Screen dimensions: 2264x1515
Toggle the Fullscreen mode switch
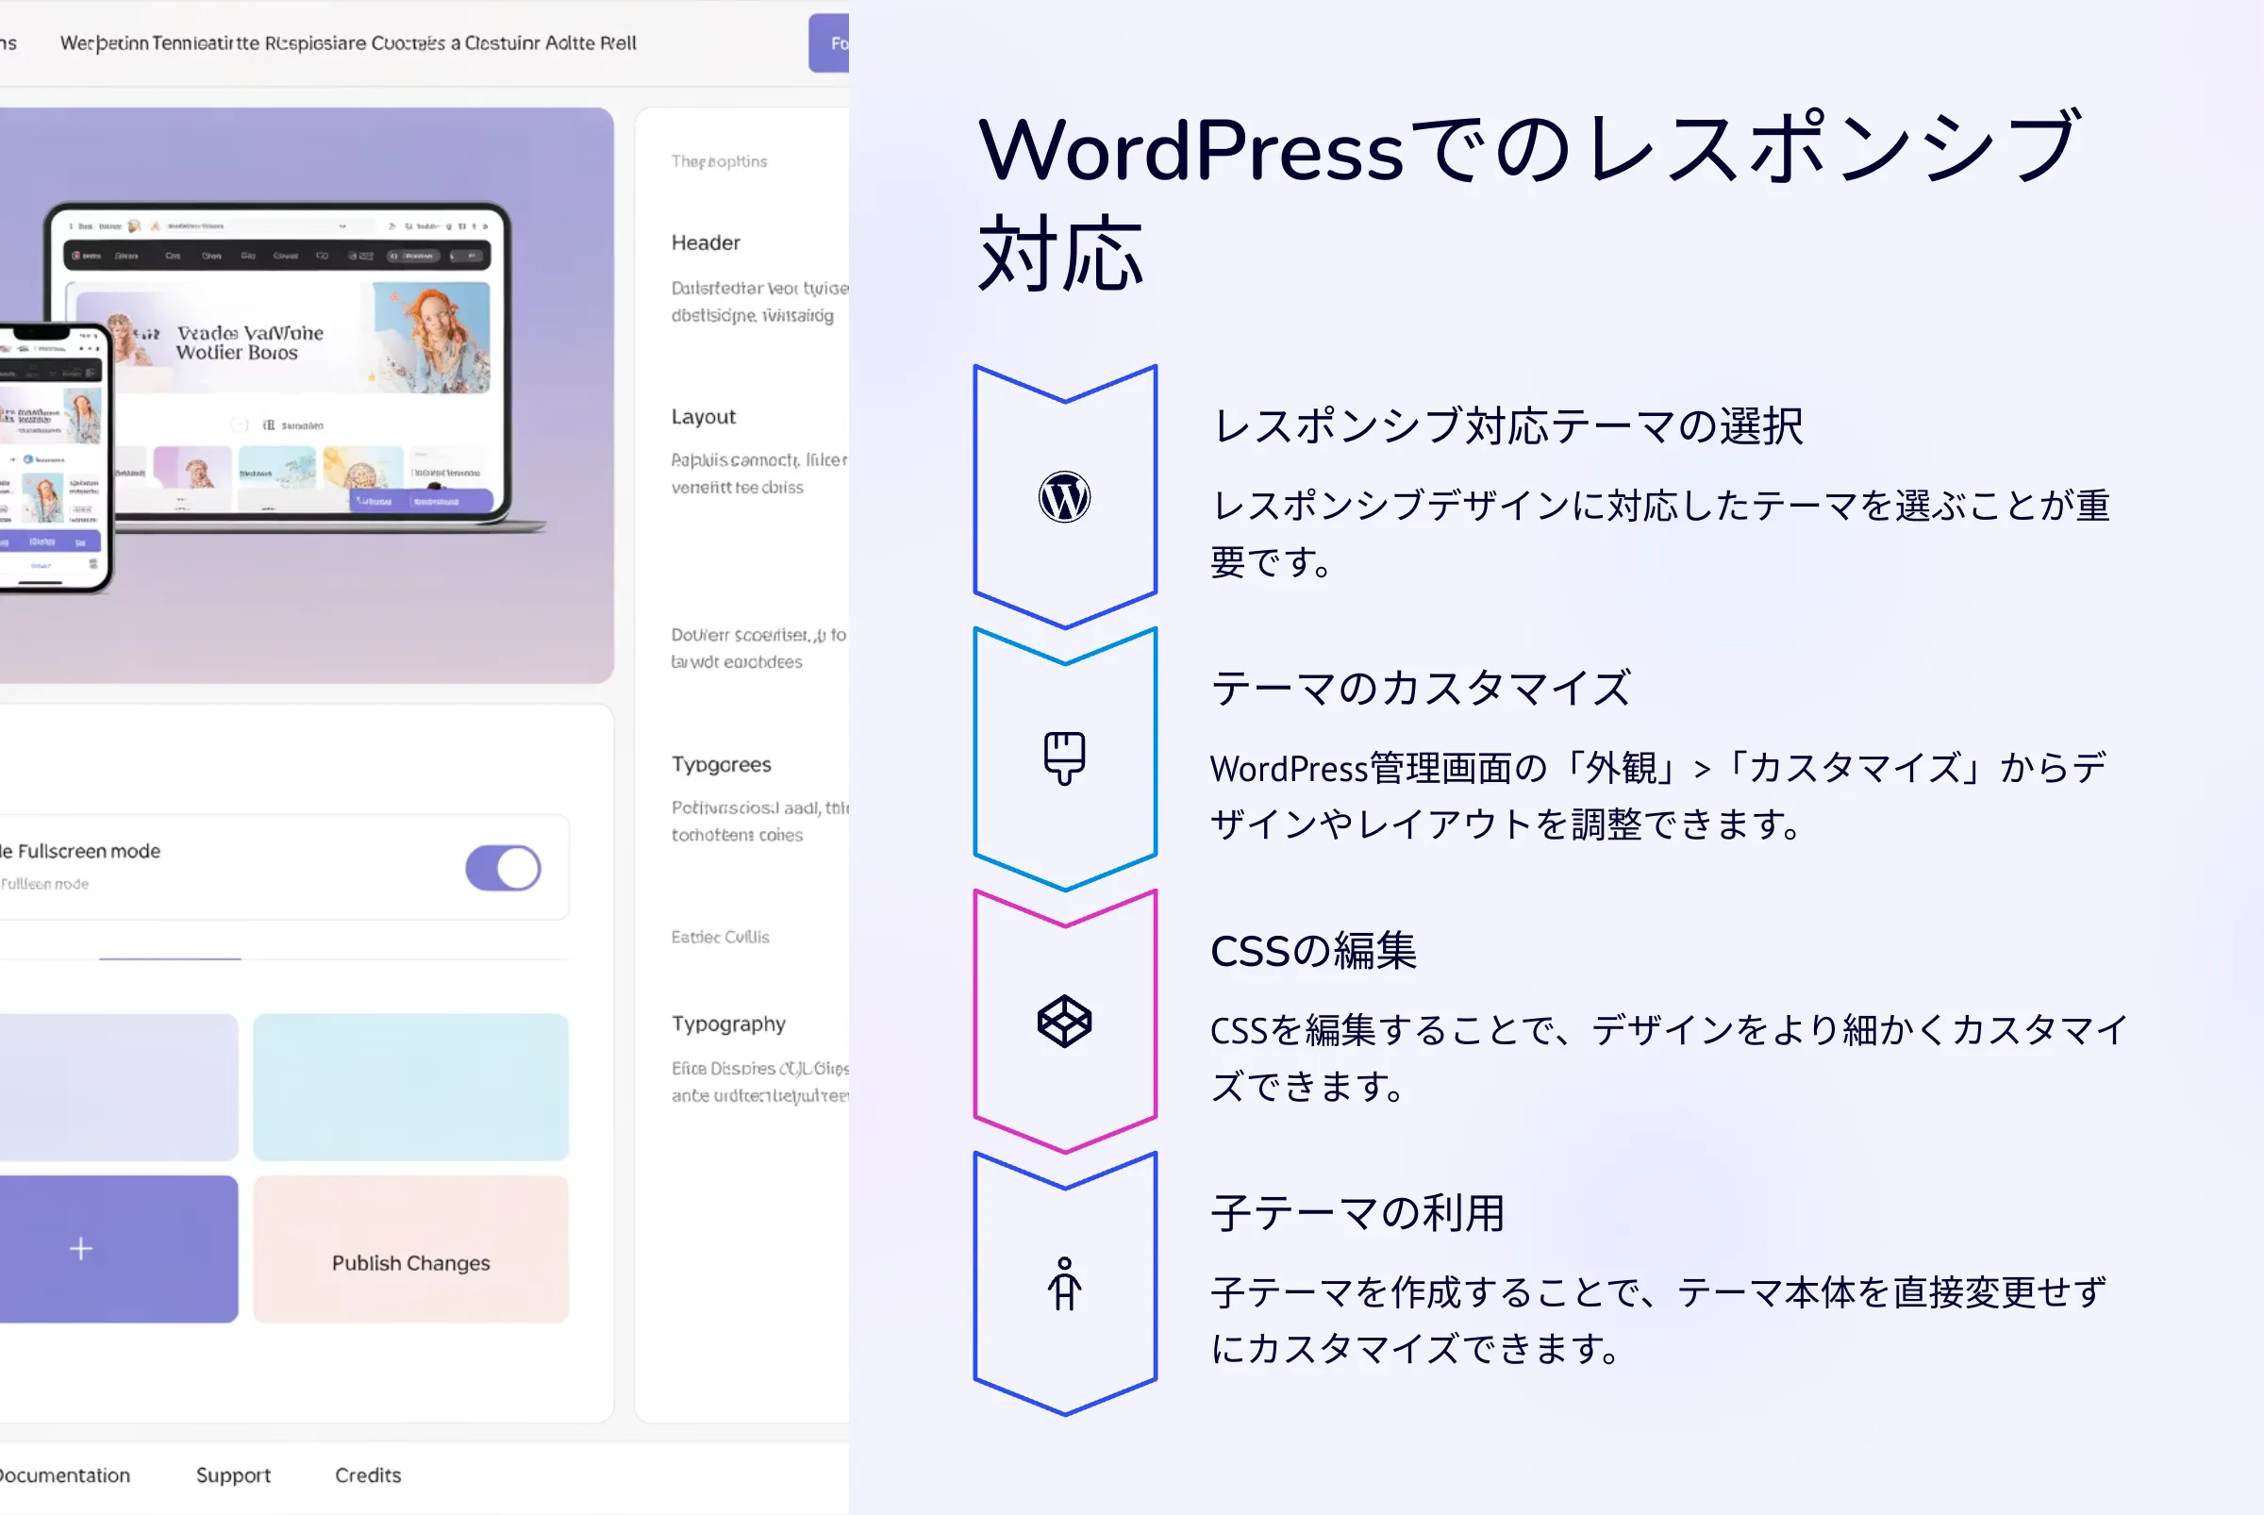pyautogui.click(x=503, y=868)
